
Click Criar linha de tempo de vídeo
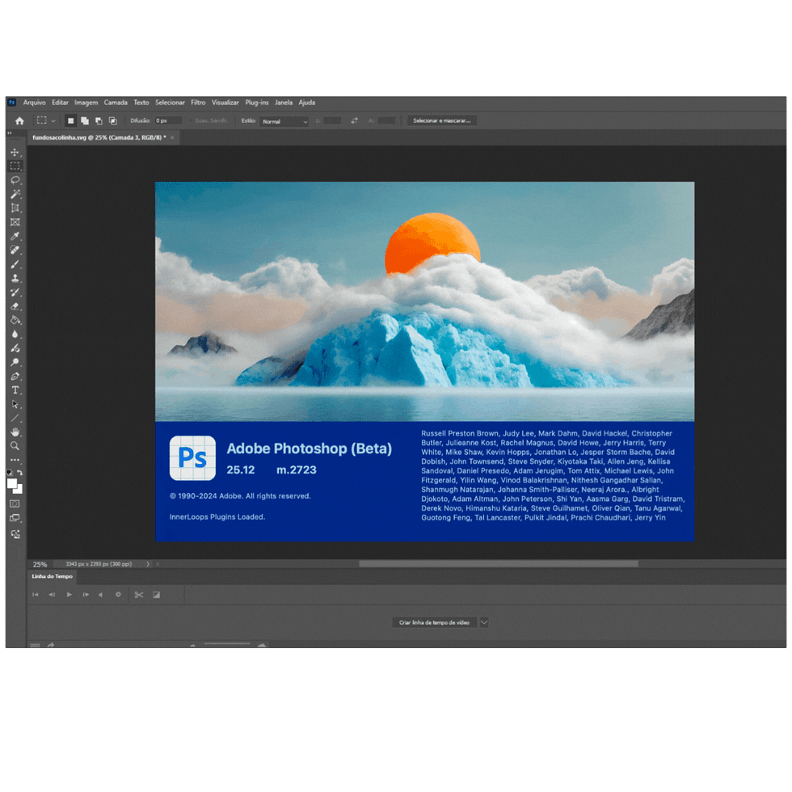(435, 622)
